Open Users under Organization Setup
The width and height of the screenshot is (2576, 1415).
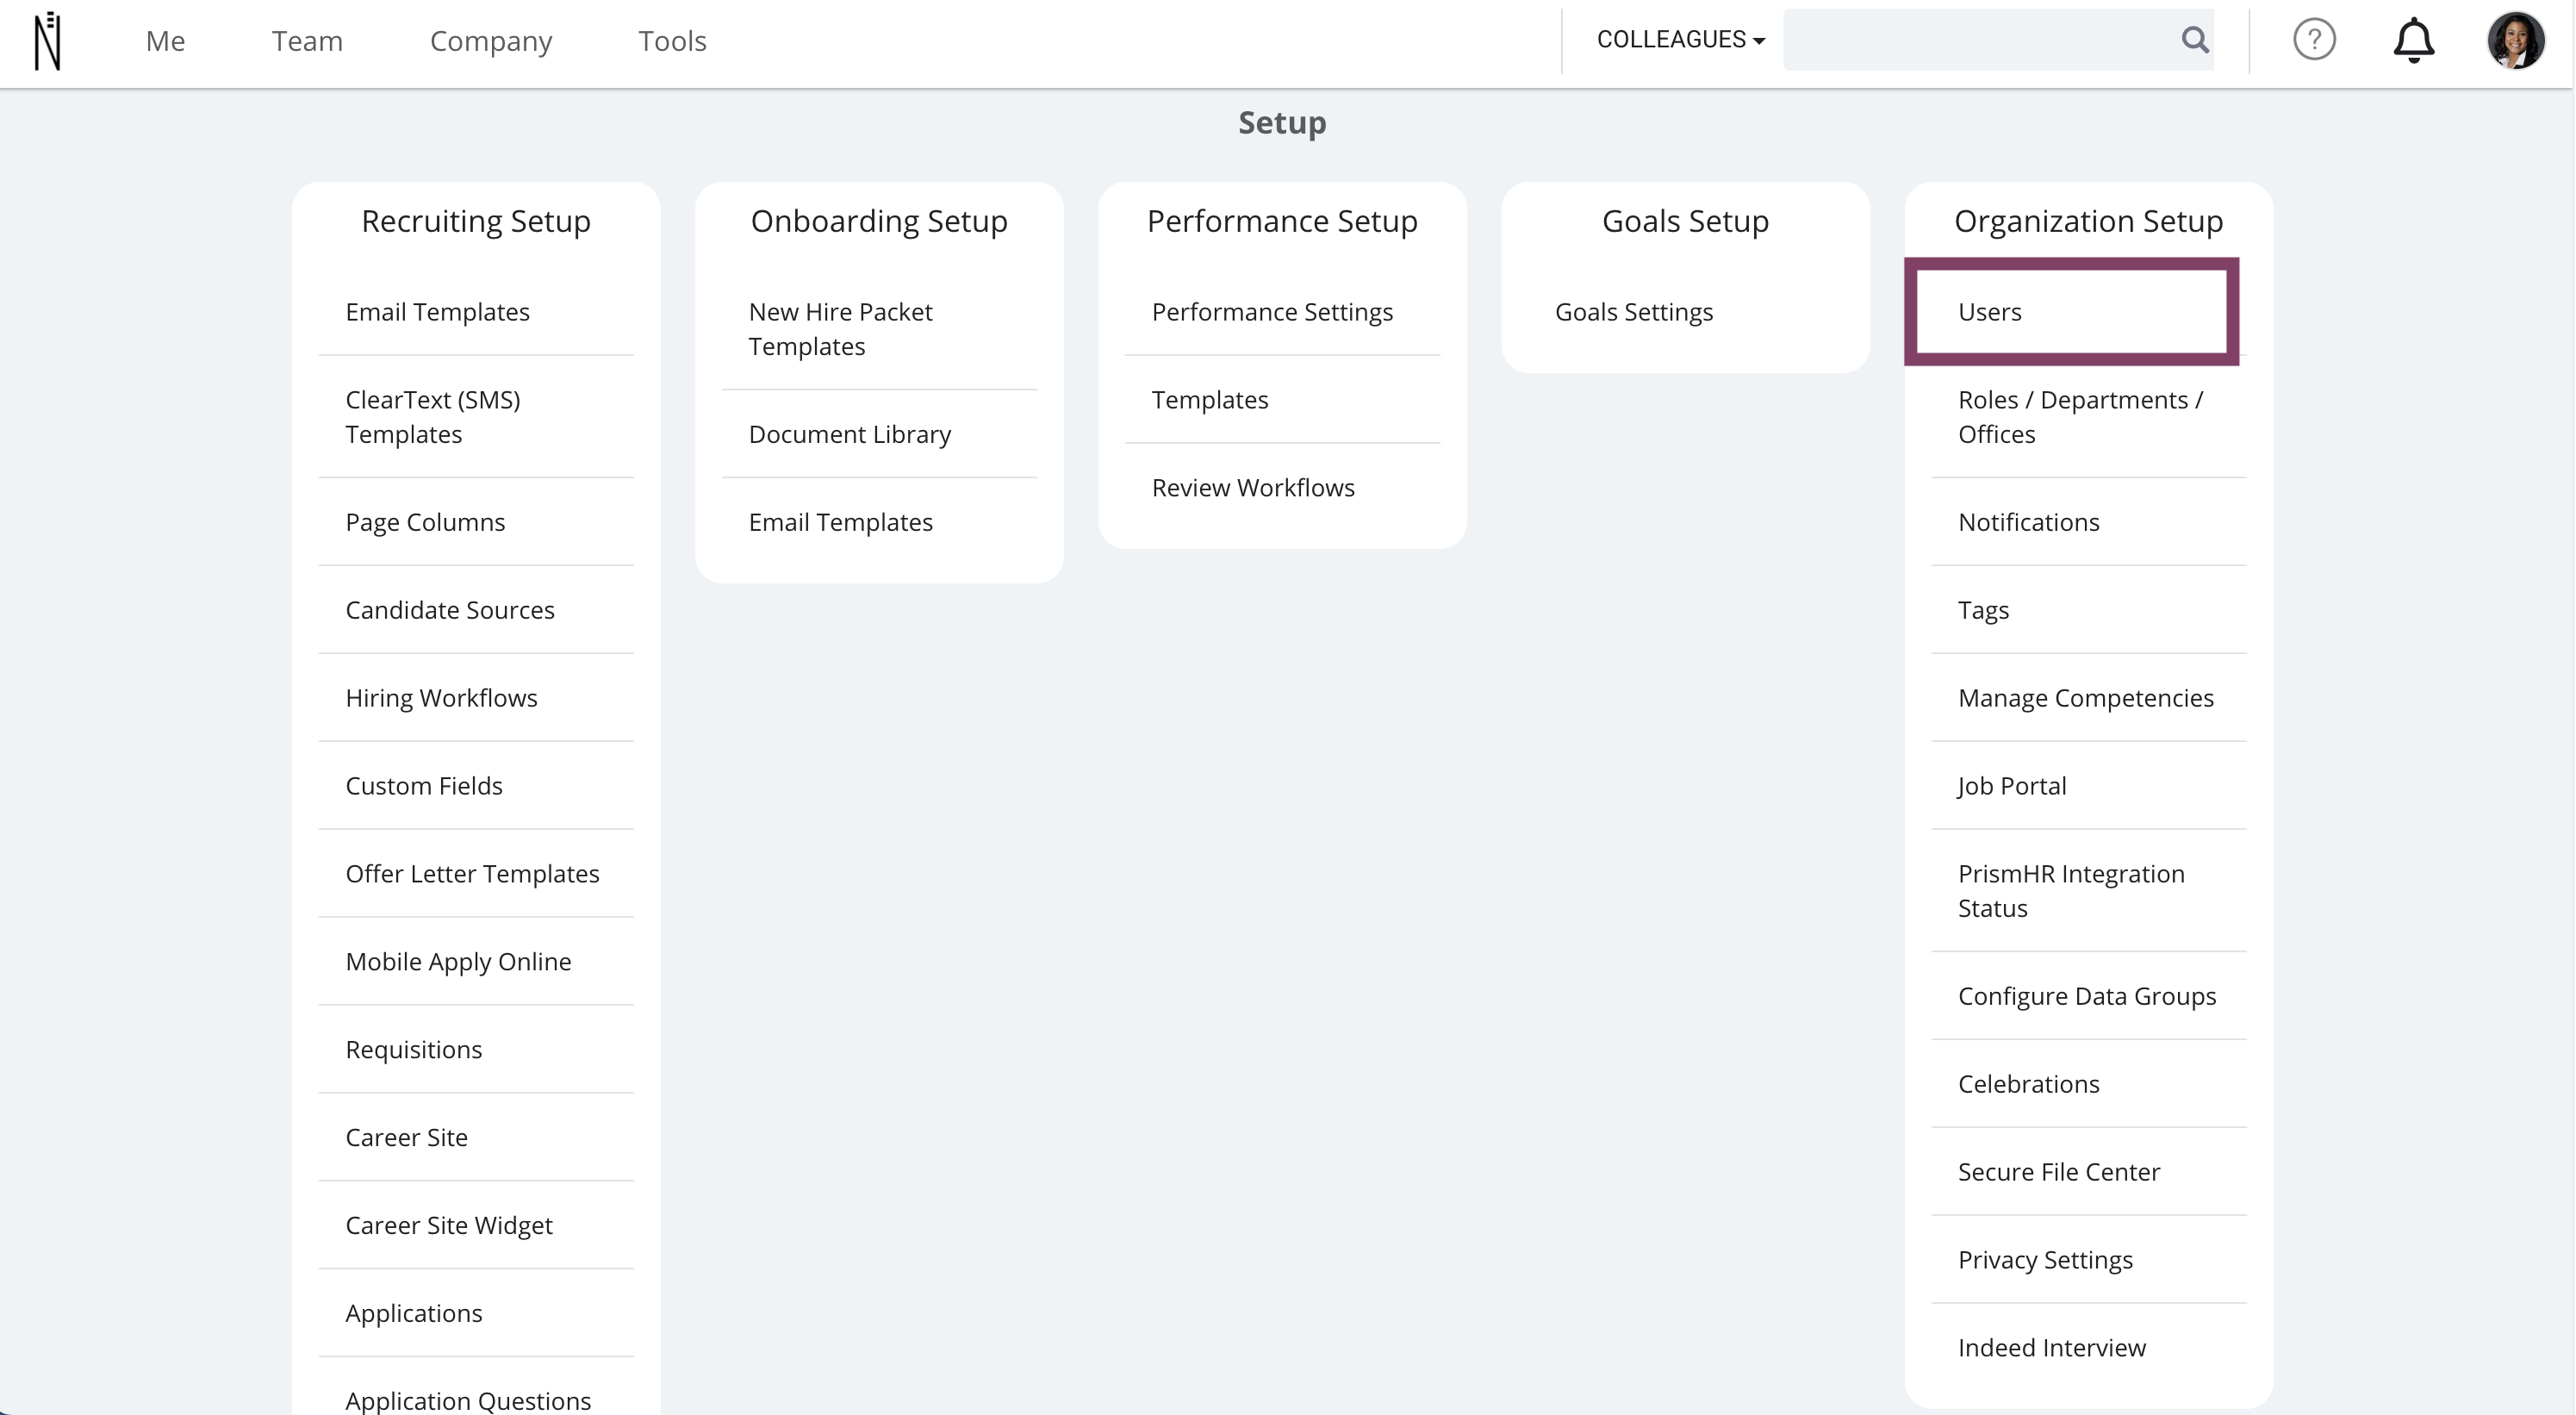(1989, 312)
